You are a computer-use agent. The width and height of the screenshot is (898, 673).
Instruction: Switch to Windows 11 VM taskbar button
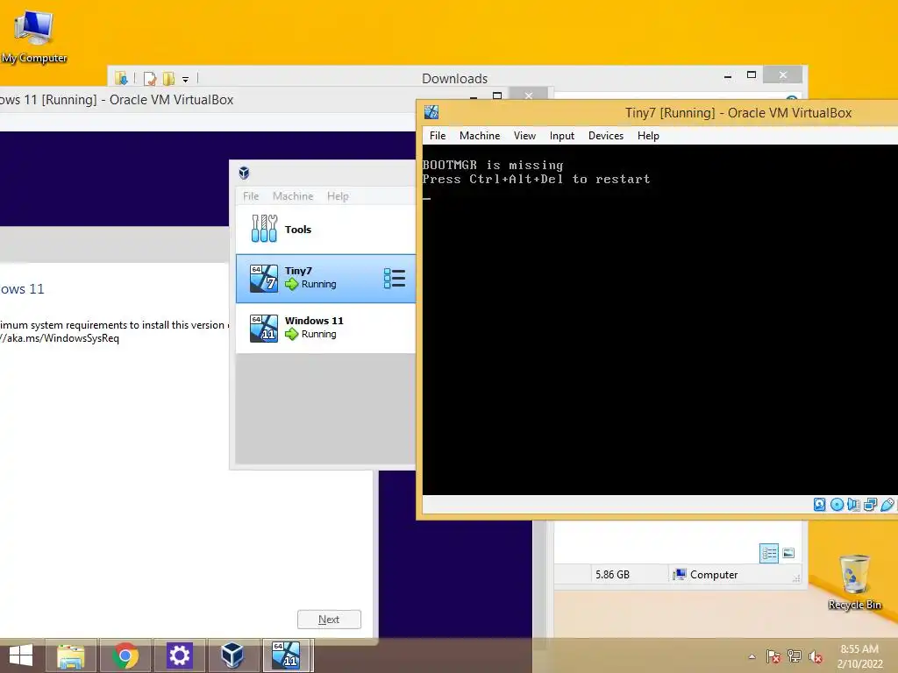point(287,655)
